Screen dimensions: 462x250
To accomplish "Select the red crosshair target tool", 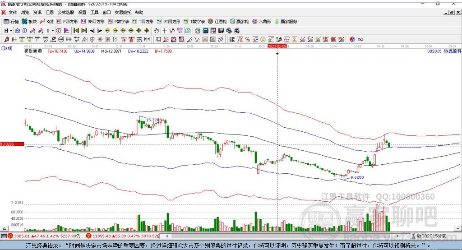I will click(92, 40).
